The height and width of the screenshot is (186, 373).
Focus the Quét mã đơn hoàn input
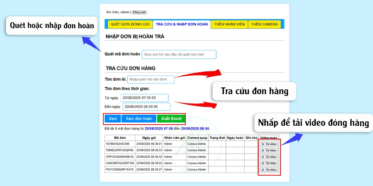click(179, 54)
